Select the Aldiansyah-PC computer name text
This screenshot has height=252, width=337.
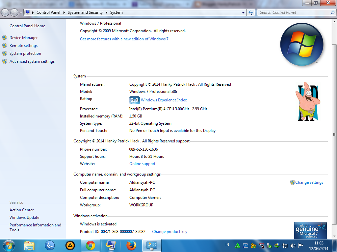pos(142,182)
